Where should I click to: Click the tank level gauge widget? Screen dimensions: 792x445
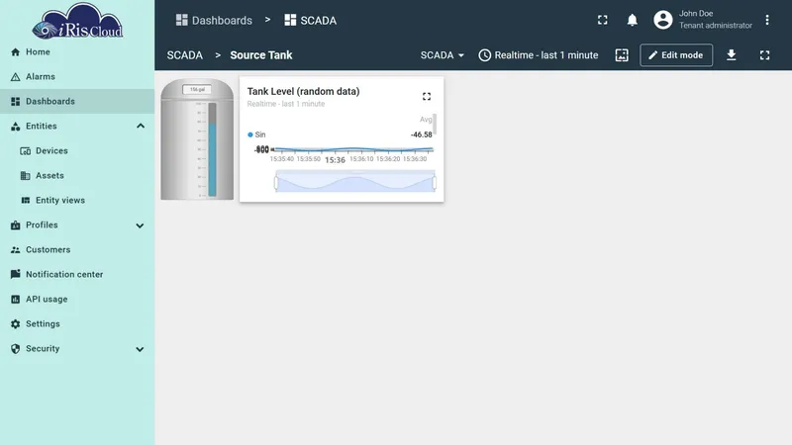197,139
